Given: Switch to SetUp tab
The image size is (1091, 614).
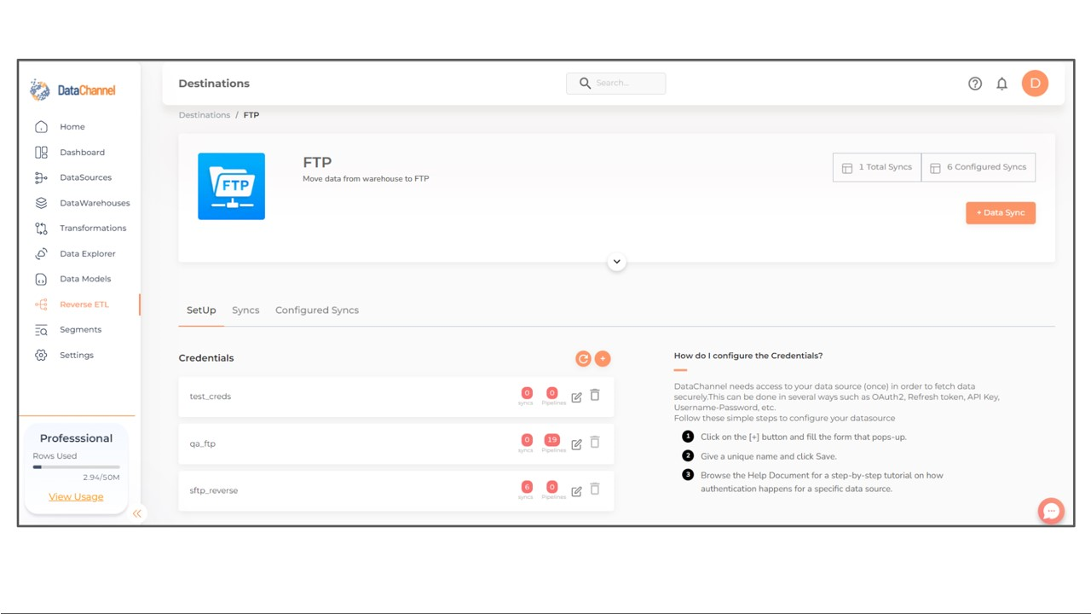Looking at the screenshot, I should click(x=201, y=310).
